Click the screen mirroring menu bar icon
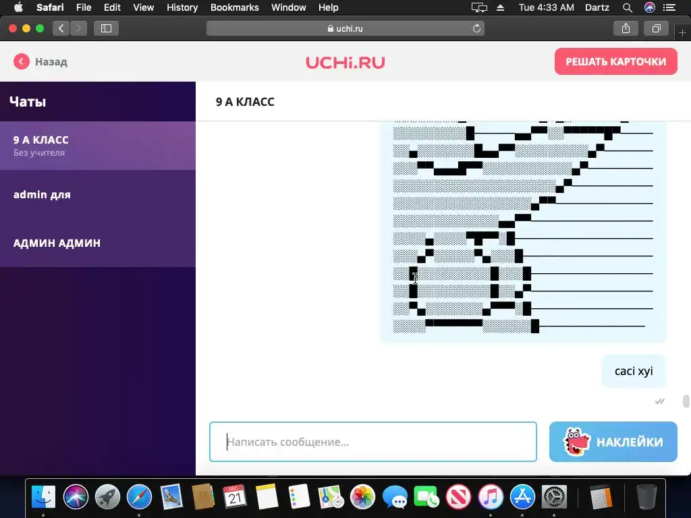This screenshot has width=691, height=518. [x=479, y=7]
